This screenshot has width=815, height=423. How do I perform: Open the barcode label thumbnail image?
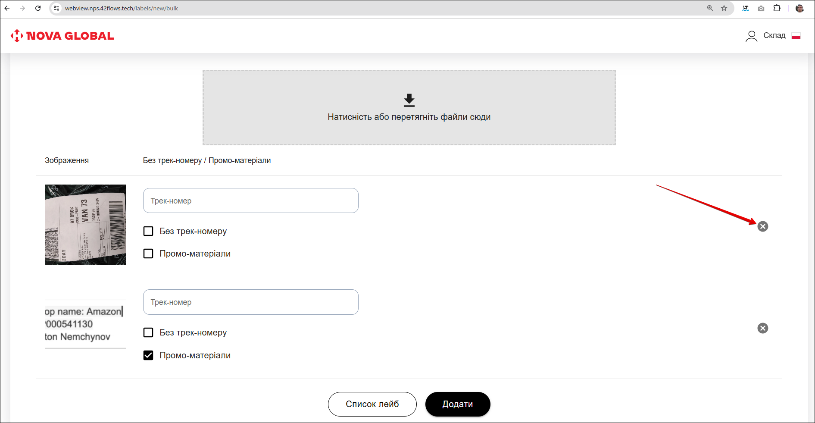click(85, 225)
